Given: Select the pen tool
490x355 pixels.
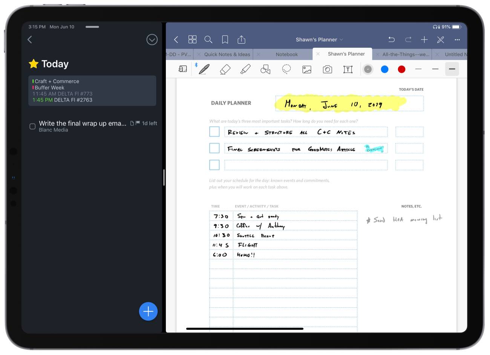Looking at the screenshot, I should 204,69.
